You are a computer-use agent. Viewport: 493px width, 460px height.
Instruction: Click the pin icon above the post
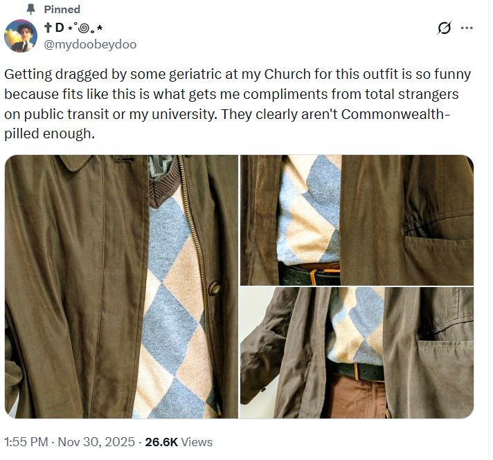click(30, 10)
